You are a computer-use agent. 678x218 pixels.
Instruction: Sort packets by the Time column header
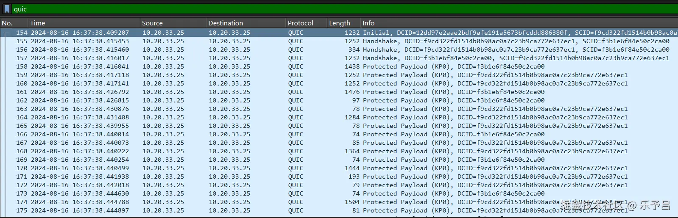(x=84, y=23)
